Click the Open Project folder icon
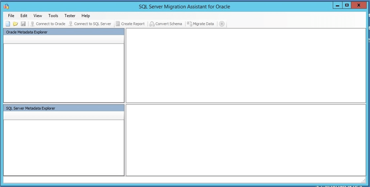The image size is (370, 187). [x=15, y=24]
